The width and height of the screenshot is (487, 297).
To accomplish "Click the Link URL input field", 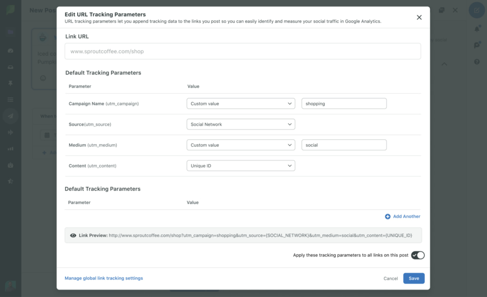I will click(243, 51).
